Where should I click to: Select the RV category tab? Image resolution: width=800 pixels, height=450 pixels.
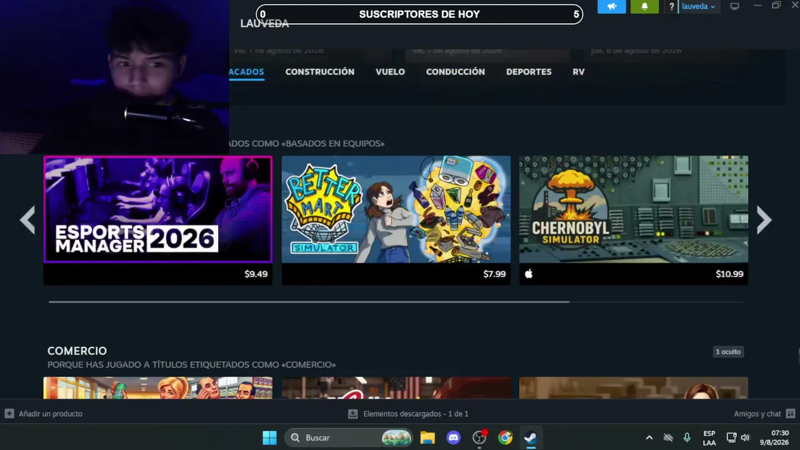coord(579,72)
